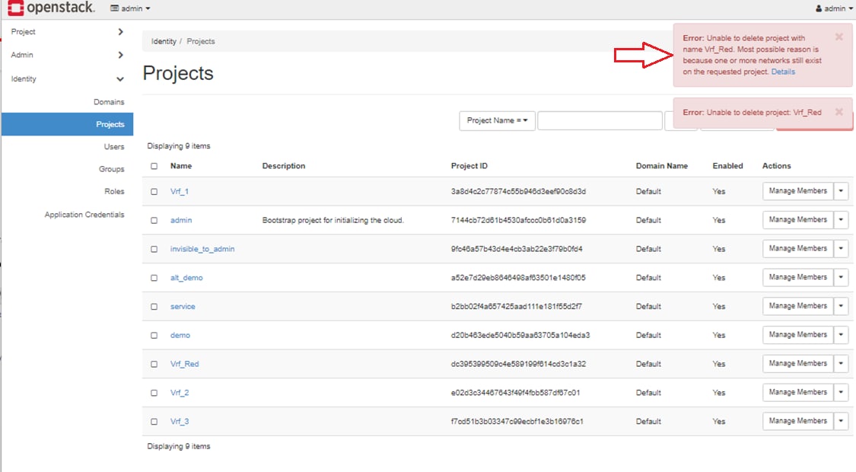
Task: Open actions dropdown for service row
Action: (x=841, y=307)
